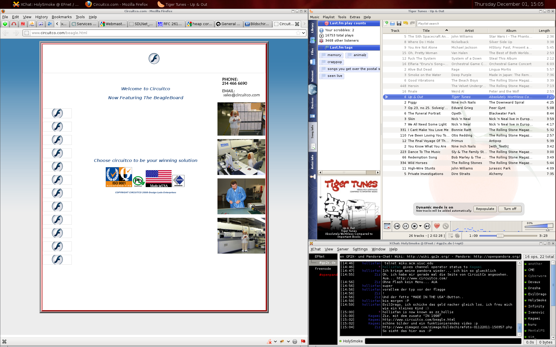Screen dimensions: 556x347
Task: Click the memory tag
Action: pos(331,55)
